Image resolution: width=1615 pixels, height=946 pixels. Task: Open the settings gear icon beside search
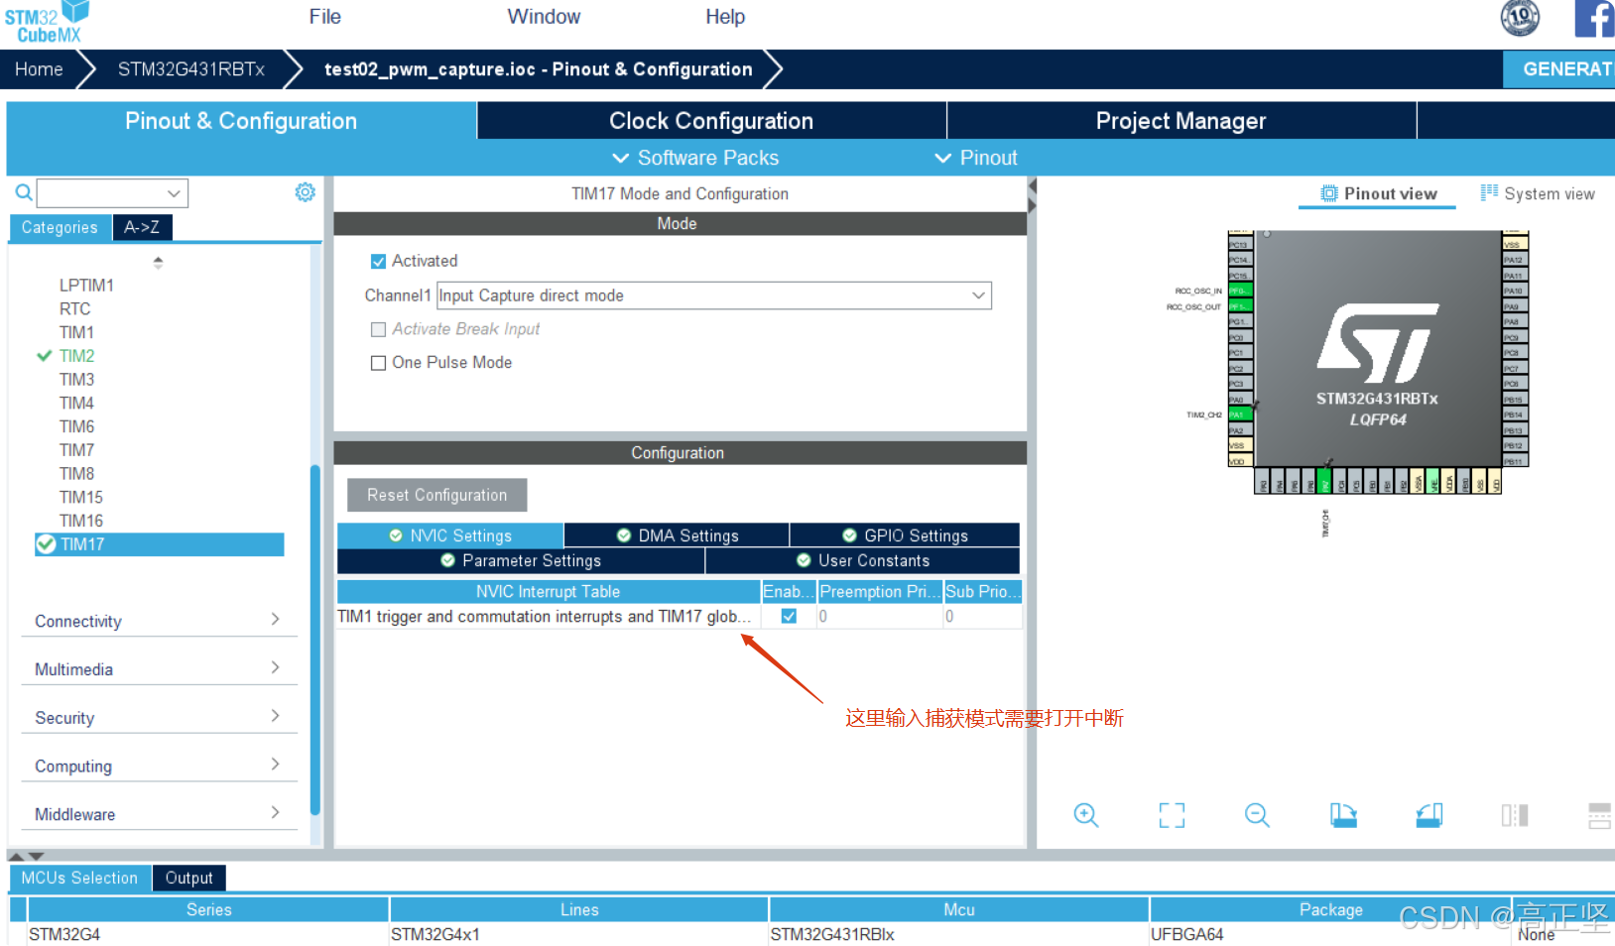click(305, 192)
